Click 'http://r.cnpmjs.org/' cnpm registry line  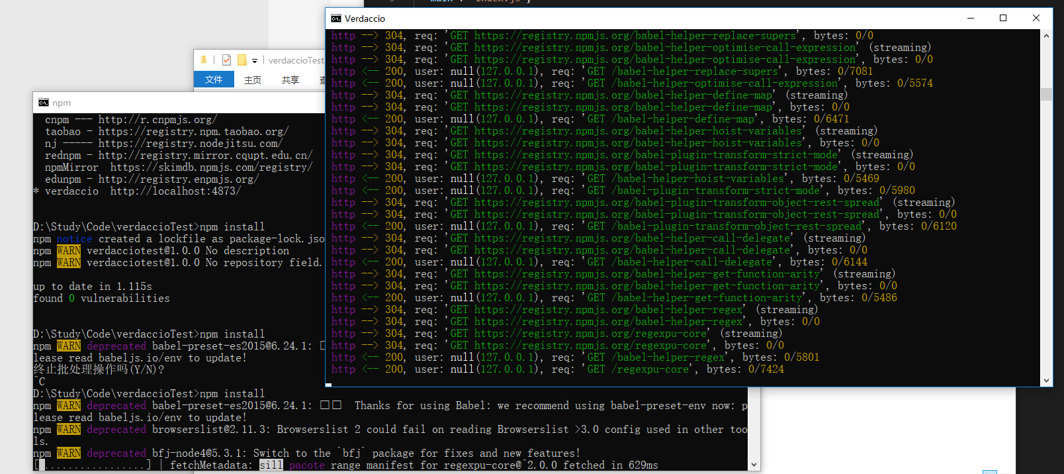[131, 119]
